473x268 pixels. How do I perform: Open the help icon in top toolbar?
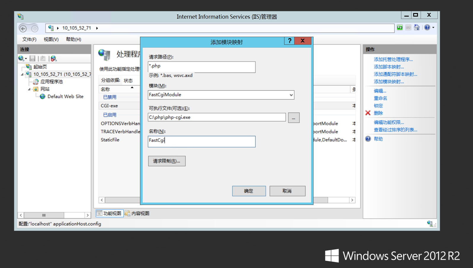coord(427,28)
